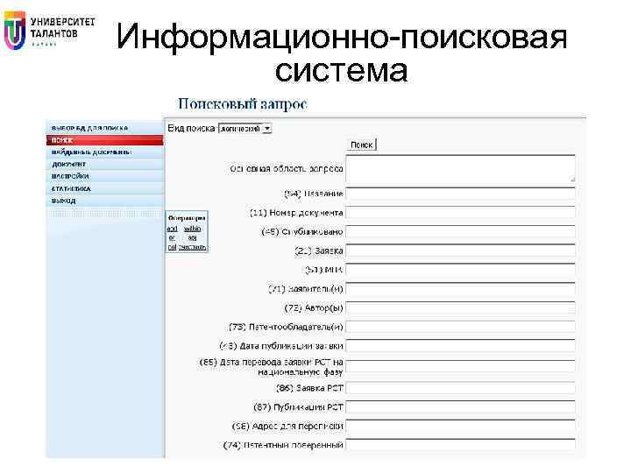The image size is (631, 473).
Task: Click the '(54) Название' input field
Action: [460, 194]
